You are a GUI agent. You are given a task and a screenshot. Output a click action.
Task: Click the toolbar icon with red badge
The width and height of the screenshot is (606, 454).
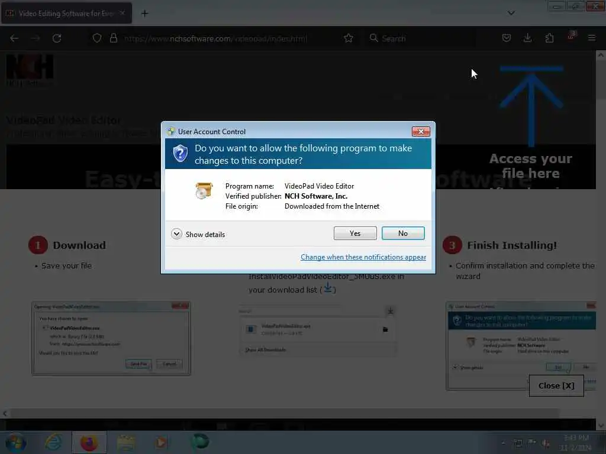(x=571, y=35)
